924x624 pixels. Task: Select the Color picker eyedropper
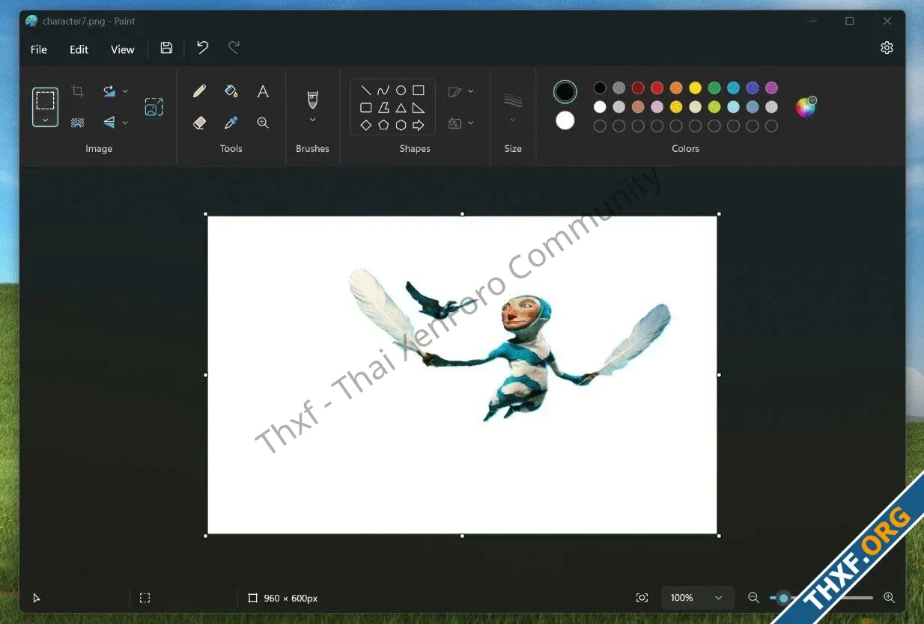click(231, 123)
